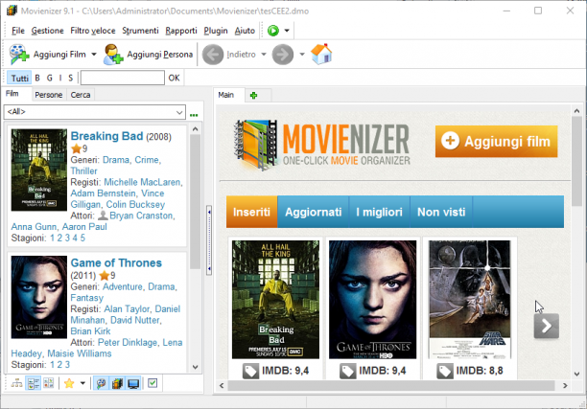Open Breaking Bad poster in main pane
The width and height of the screenshot is (587, 409).
coord(275,300)
